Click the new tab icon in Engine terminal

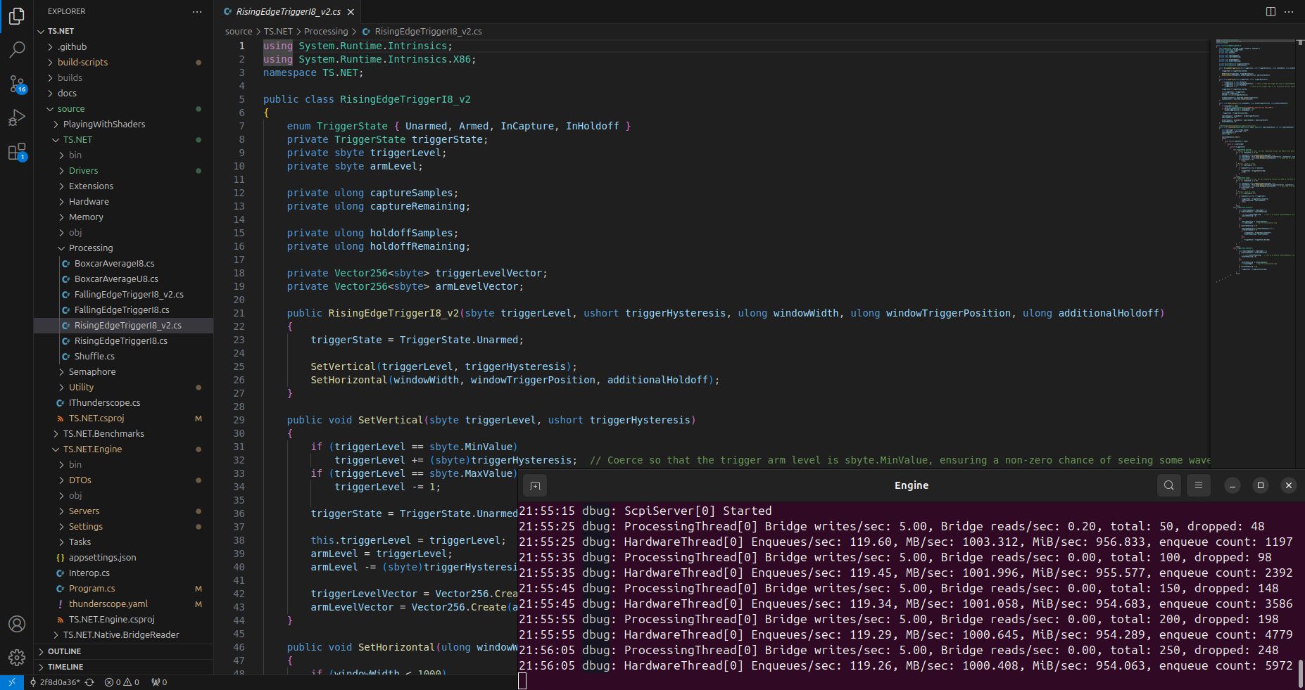[x=535, y=485]
